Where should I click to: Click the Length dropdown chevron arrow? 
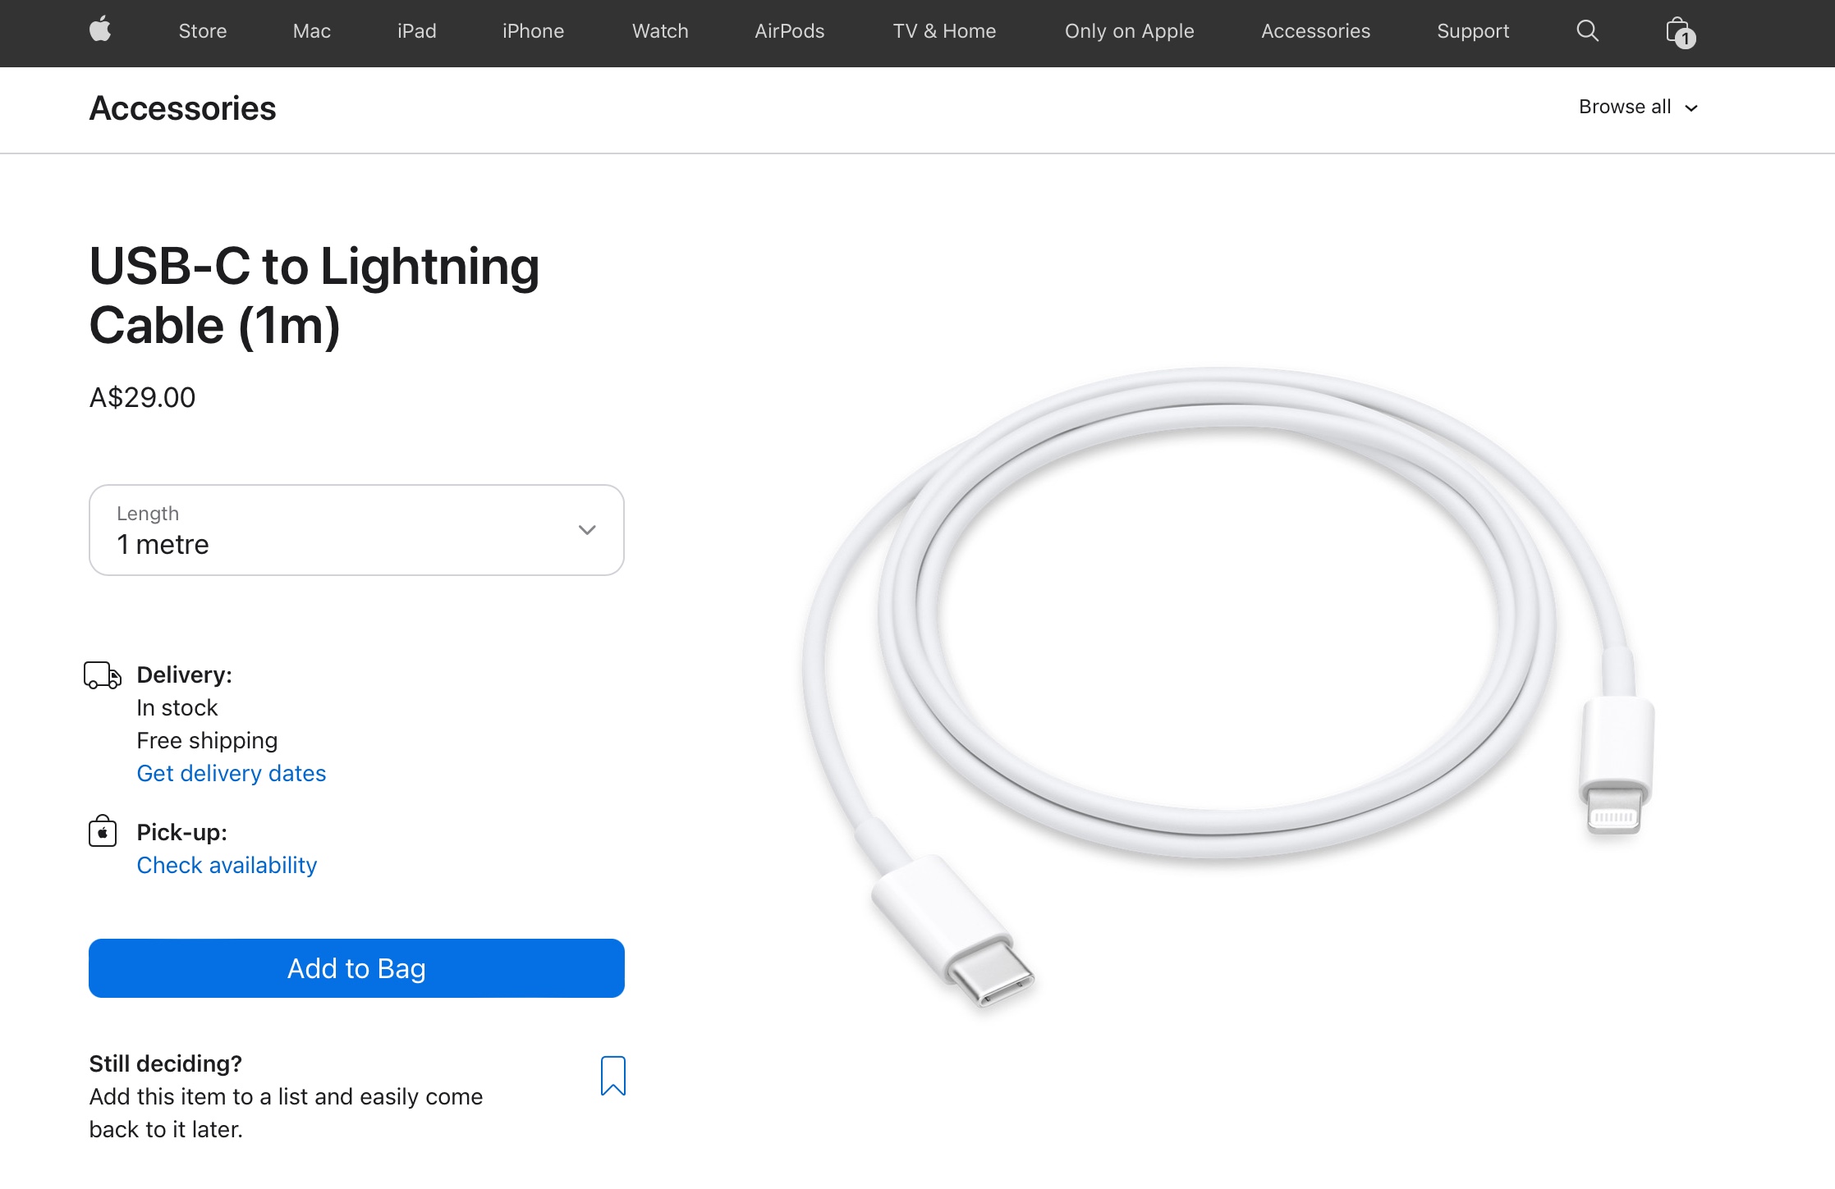pyautogui.click(x=587, y=530)
